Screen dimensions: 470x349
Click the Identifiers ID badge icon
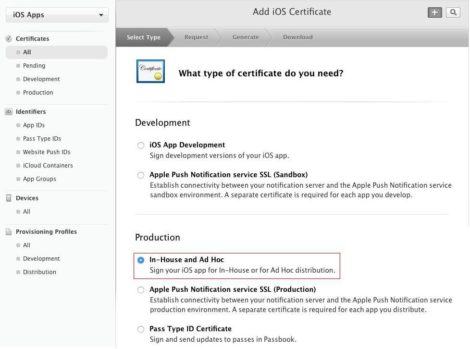[9, 112]
